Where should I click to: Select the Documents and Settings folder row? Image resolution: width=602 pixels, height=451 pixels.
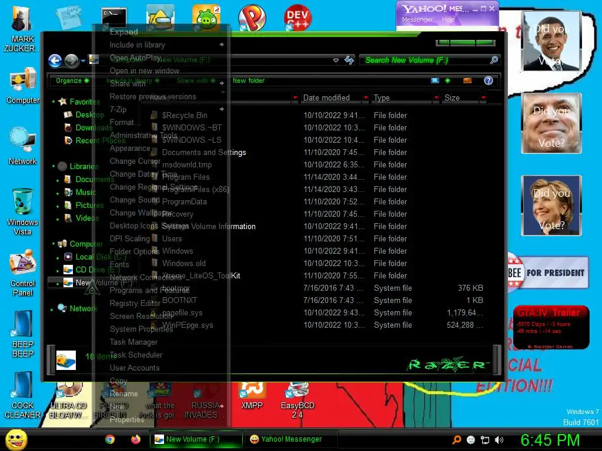[x=317, y=153]
